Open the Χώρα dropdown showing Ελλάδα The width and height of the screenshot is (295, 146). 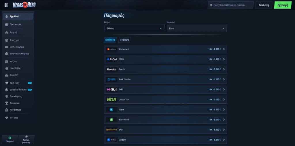coord(134,28)
